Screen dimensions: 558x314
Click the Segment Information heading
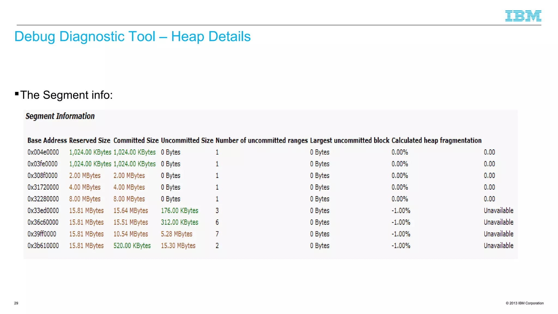(60, 116)
